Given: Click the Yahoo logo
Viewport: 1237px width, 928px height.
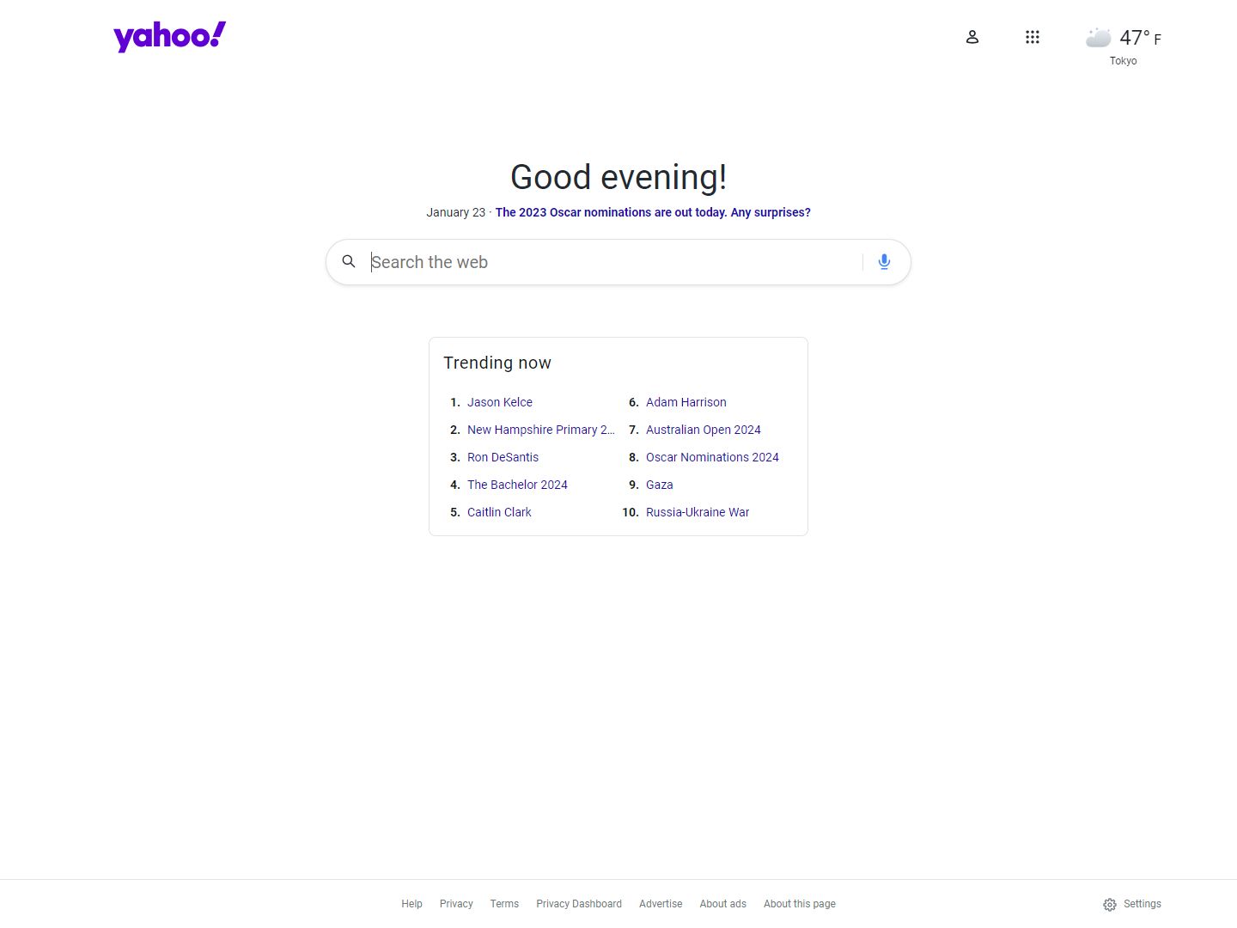Looking at the screenshot, I should [x=169, y=37].
